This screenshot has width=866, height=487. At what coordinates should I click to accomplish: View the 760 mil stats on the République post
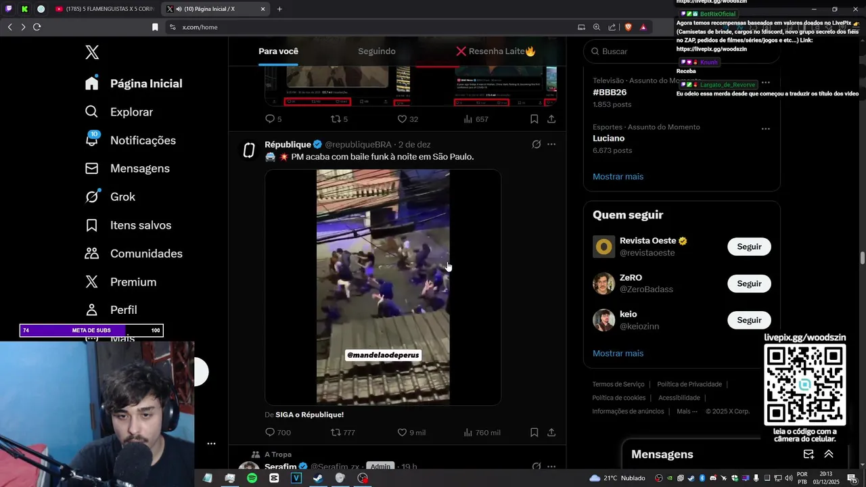pyautogui.click(x=482, y=432)
